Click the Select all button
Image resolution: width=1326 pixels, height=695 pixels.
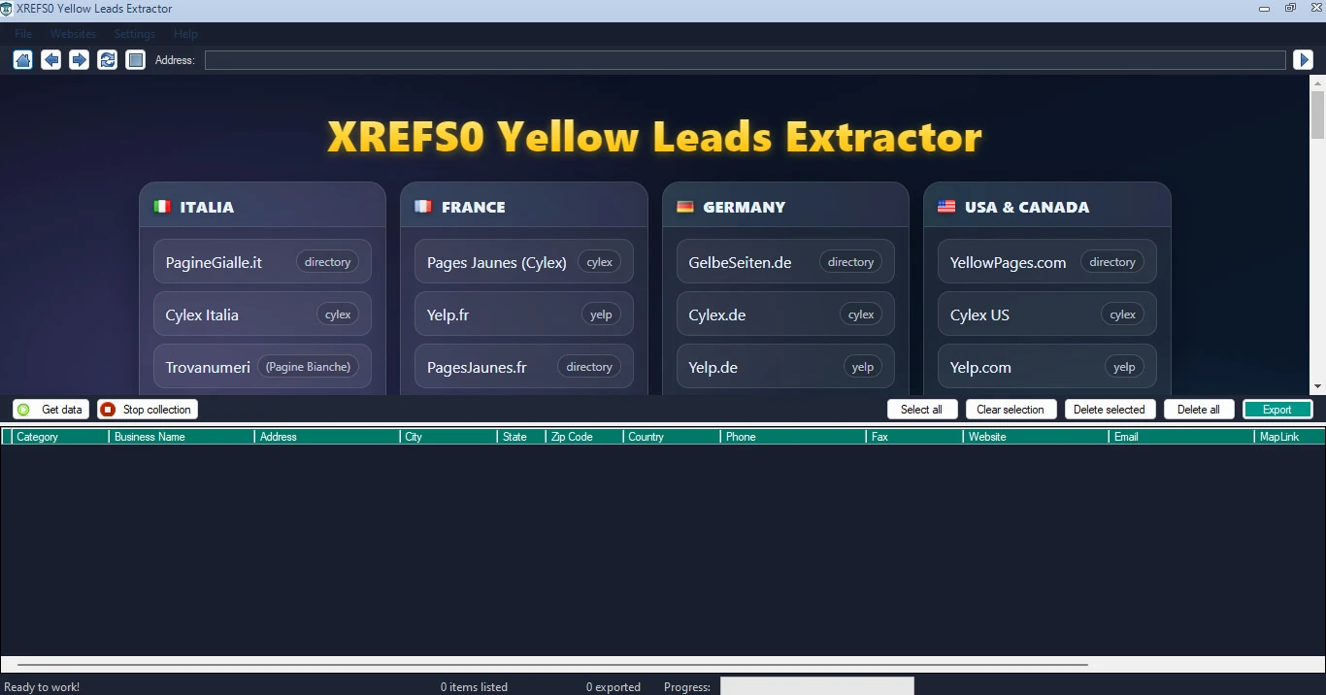(922, 410)
